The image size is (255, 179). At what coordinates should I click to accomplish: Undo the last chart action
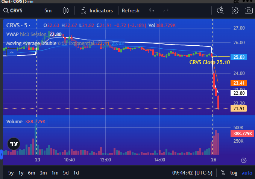coord(152,11)
